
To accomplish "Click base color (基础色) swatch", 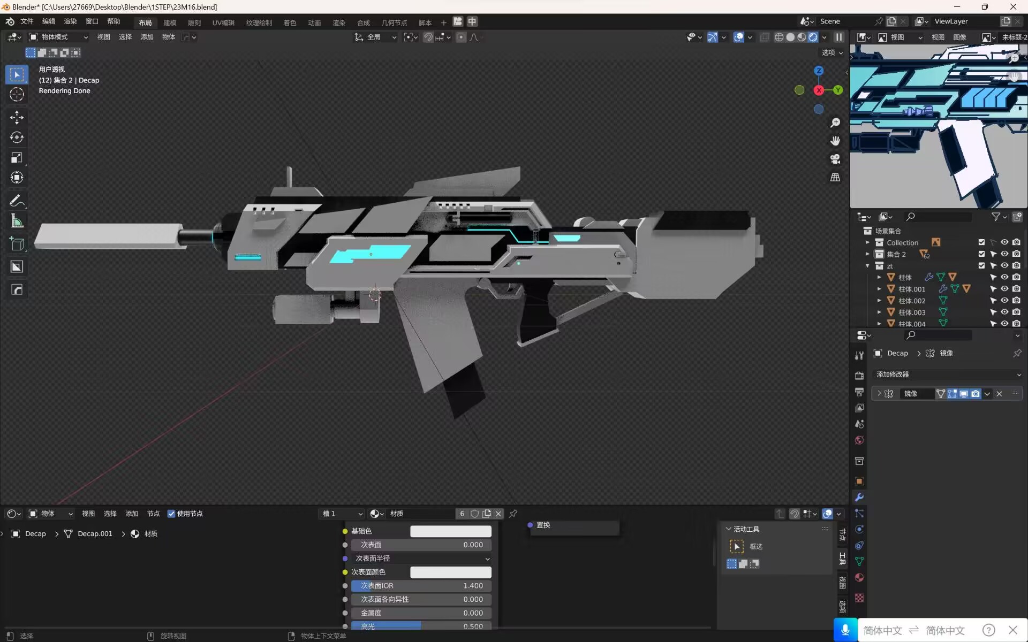I will tap(450, 531).
